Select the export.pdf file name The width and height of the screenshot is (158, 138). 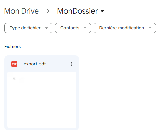click(x=35, y=64)
